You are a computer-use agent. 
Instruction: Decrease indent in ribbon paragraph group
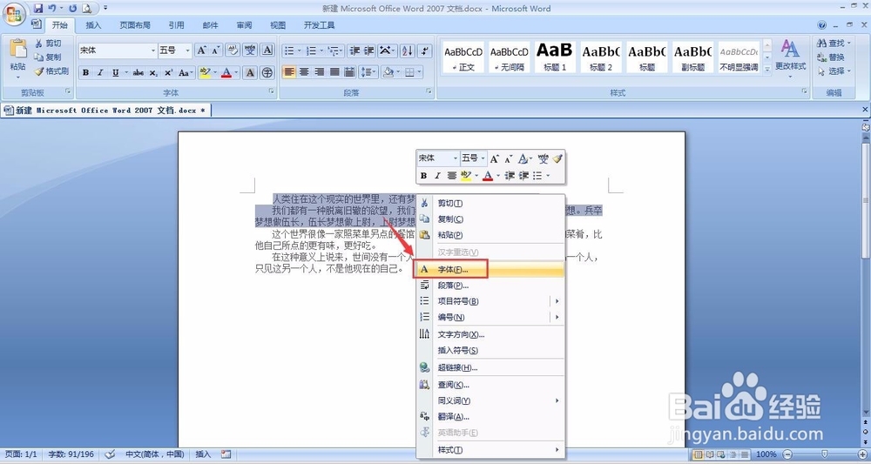pyautogui.click(x=354, y=50)
